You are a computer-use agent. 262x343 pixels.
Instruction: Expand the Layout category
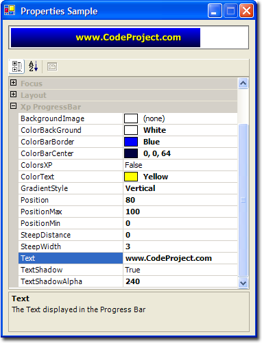14,94
